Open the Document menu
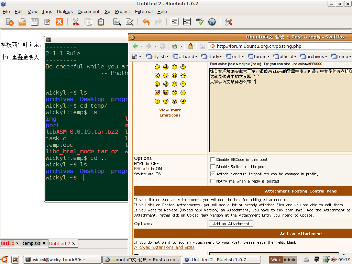This screenshot has height=264, width=352. pos(88,11)
